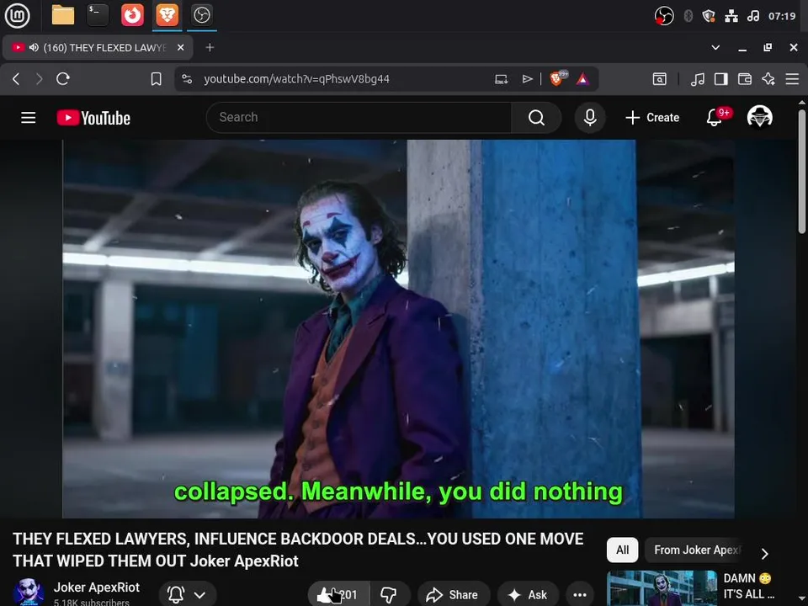Ask about this video with Ask button
Image resolution: width=808 pixels, height=606 pixels.
(x=529, y=595)
